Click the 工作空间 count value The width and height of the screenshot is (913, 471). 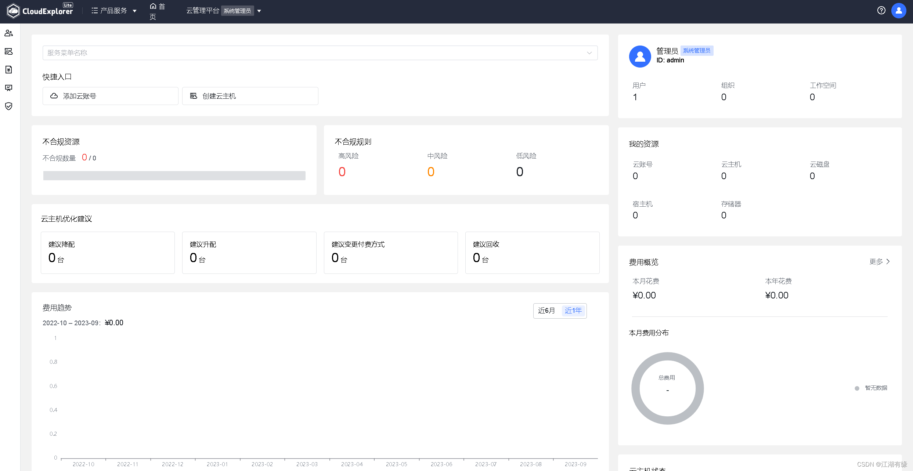(812, 97)
